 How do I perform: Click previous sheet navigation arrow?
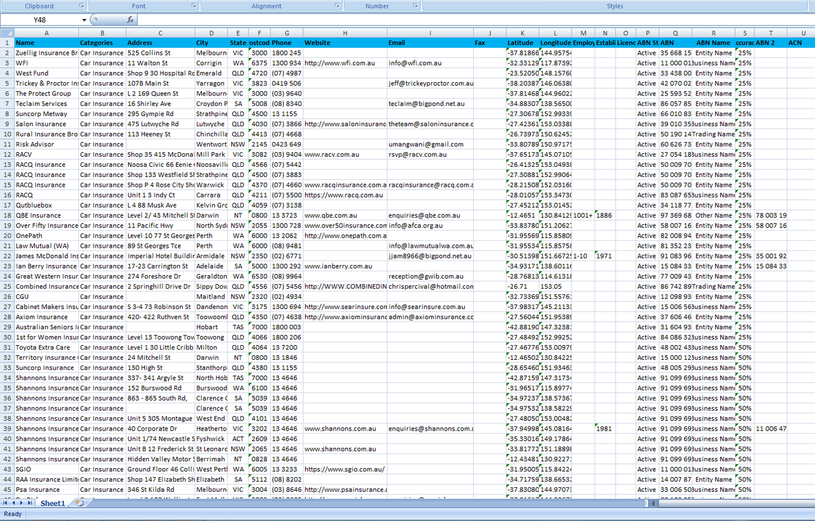coord(14,503)
